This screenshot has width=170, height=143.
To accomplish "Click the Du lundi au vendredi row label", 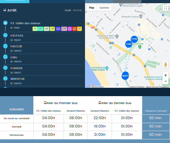I will pos(17,118).
